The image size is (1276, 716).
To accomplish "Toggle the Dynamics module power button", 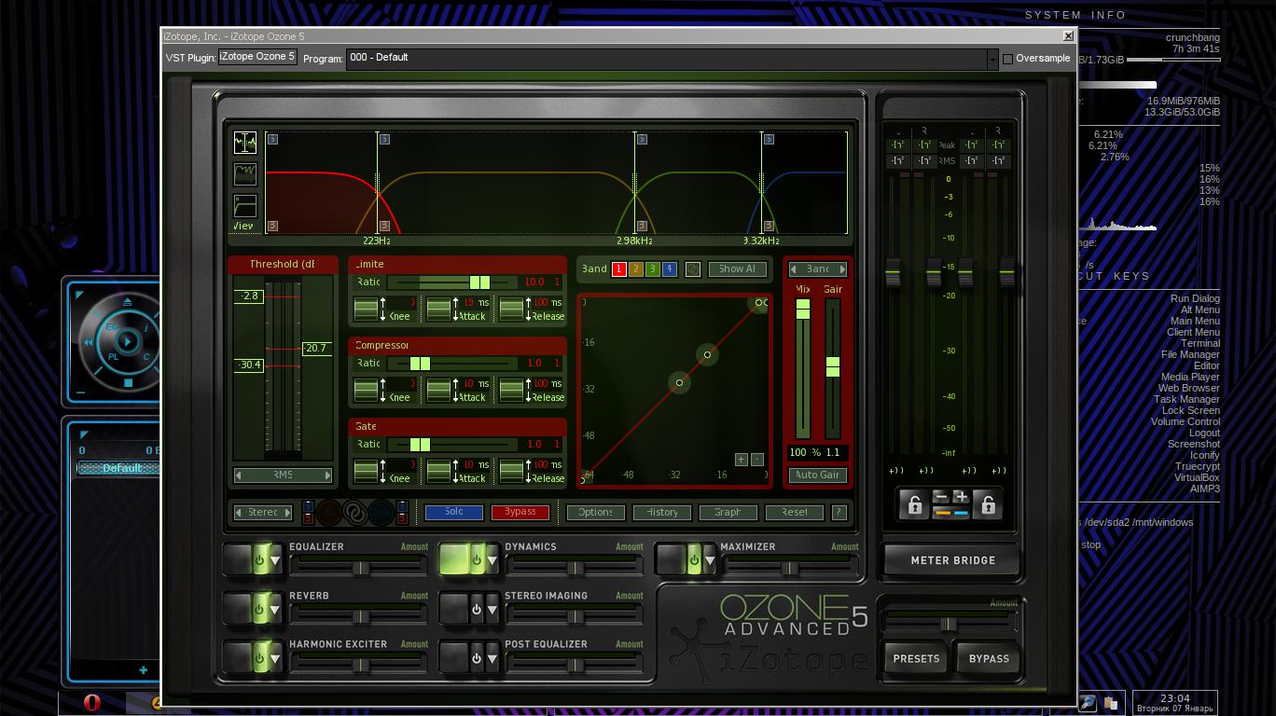I will click(476, 559).
